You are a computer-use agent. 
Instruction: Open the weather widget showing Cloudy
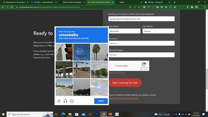pyautogui.click(x=162, y=114)
